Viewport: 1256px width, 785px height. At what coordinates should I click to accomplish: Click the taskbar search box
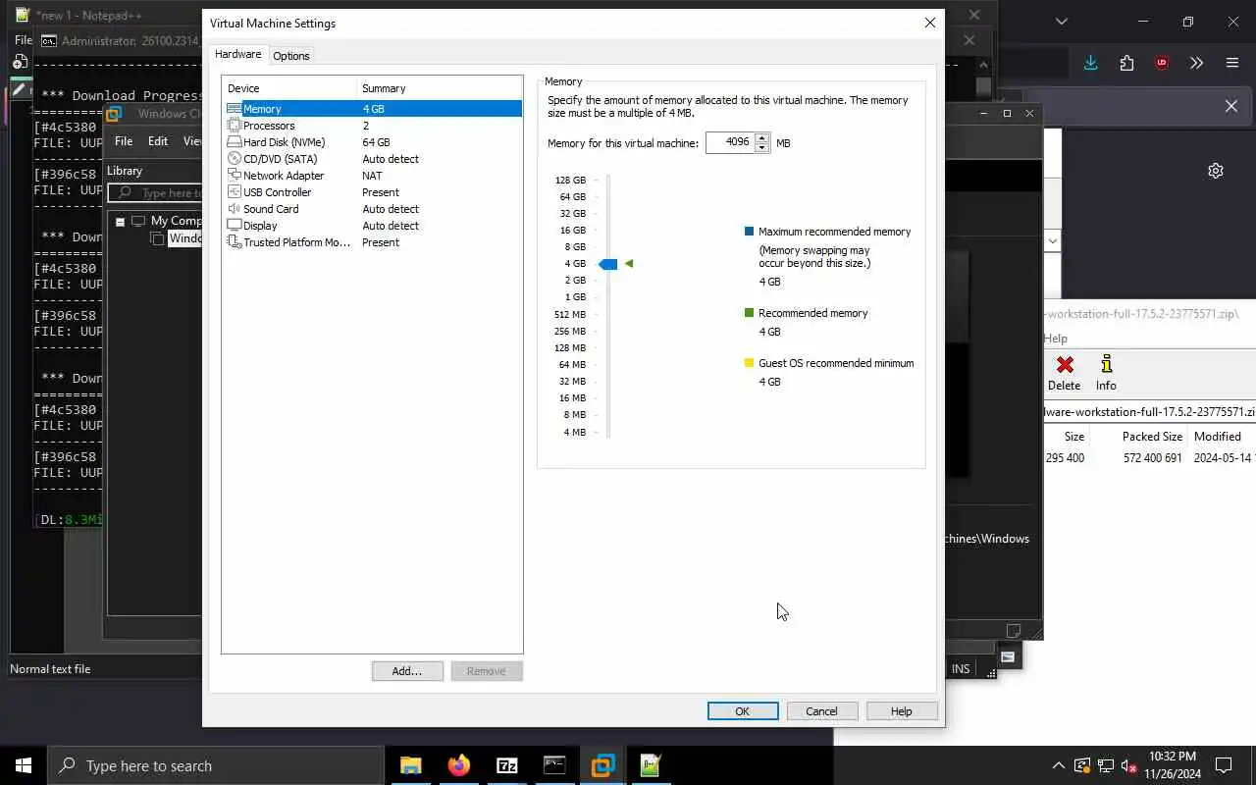point(216,765)
